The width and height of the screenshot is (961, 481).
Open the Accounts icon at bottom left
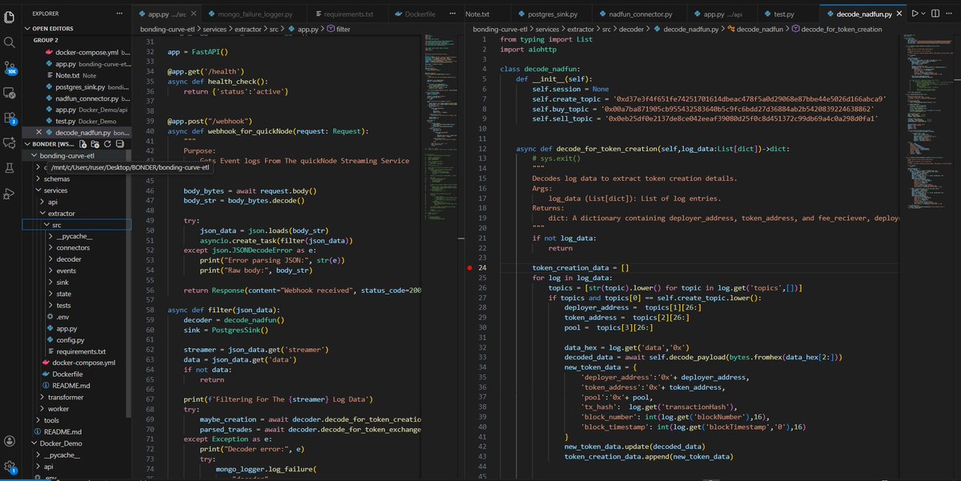pos(10,439)
